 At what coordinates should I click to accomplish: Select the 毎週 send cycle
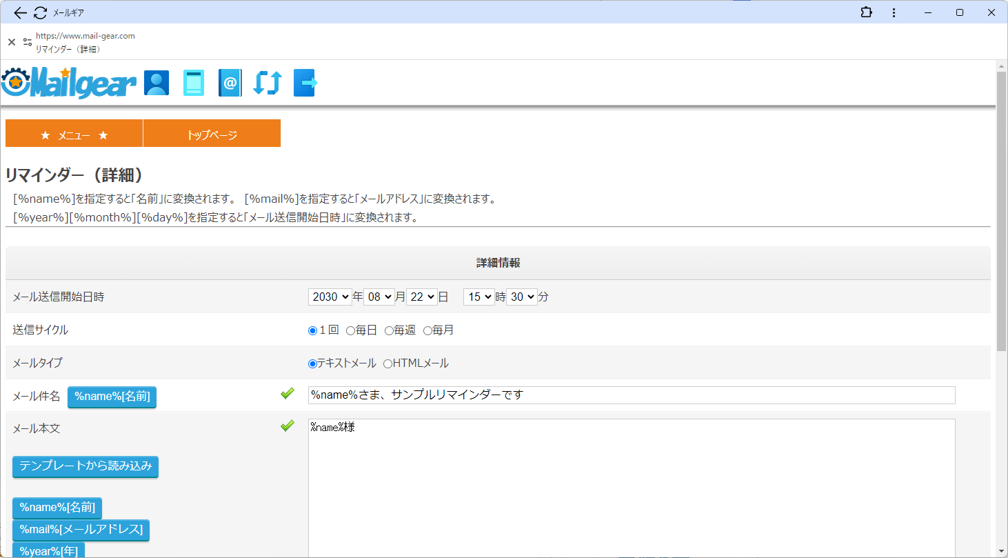click(x=389, y=330)
